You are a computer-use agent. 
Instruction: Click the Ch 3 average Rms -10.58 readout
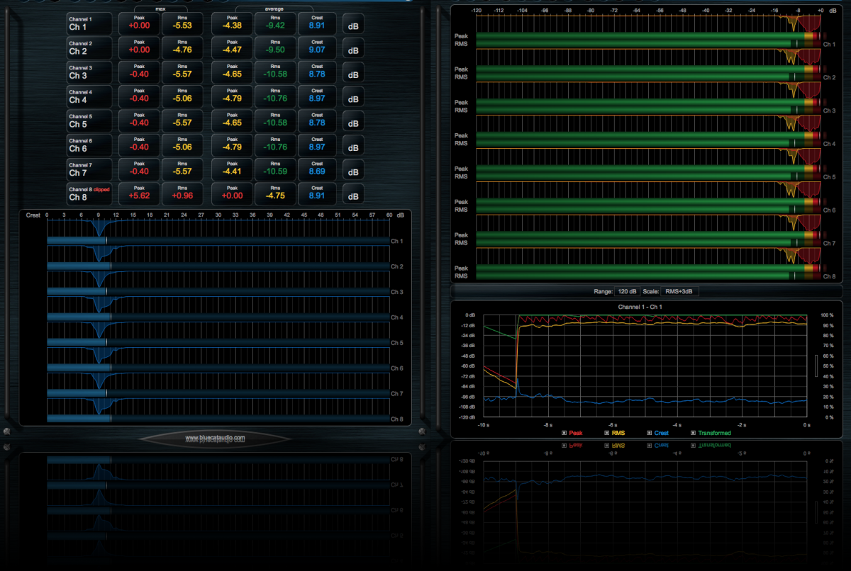click(274, 72)
